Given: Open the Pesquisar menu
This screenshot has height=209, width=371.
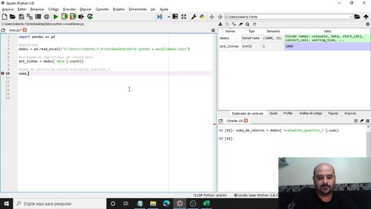Looking at the screenshot, I should [37, 9].
